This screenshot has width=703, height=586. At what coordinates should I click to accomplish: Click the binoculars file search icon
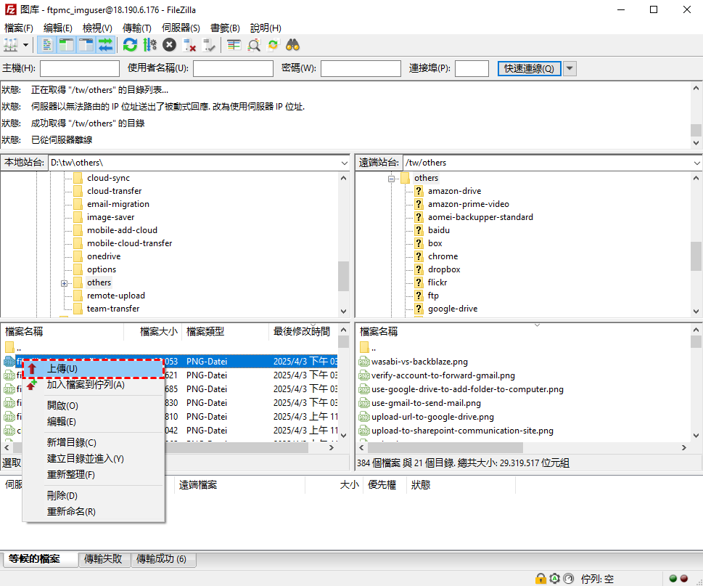point(293,45)
